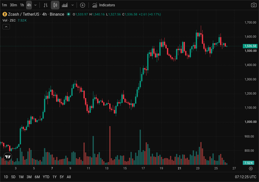The image size is (259, 182).
Task: Open chart settings gear near time axis
Action: [251, 168]
